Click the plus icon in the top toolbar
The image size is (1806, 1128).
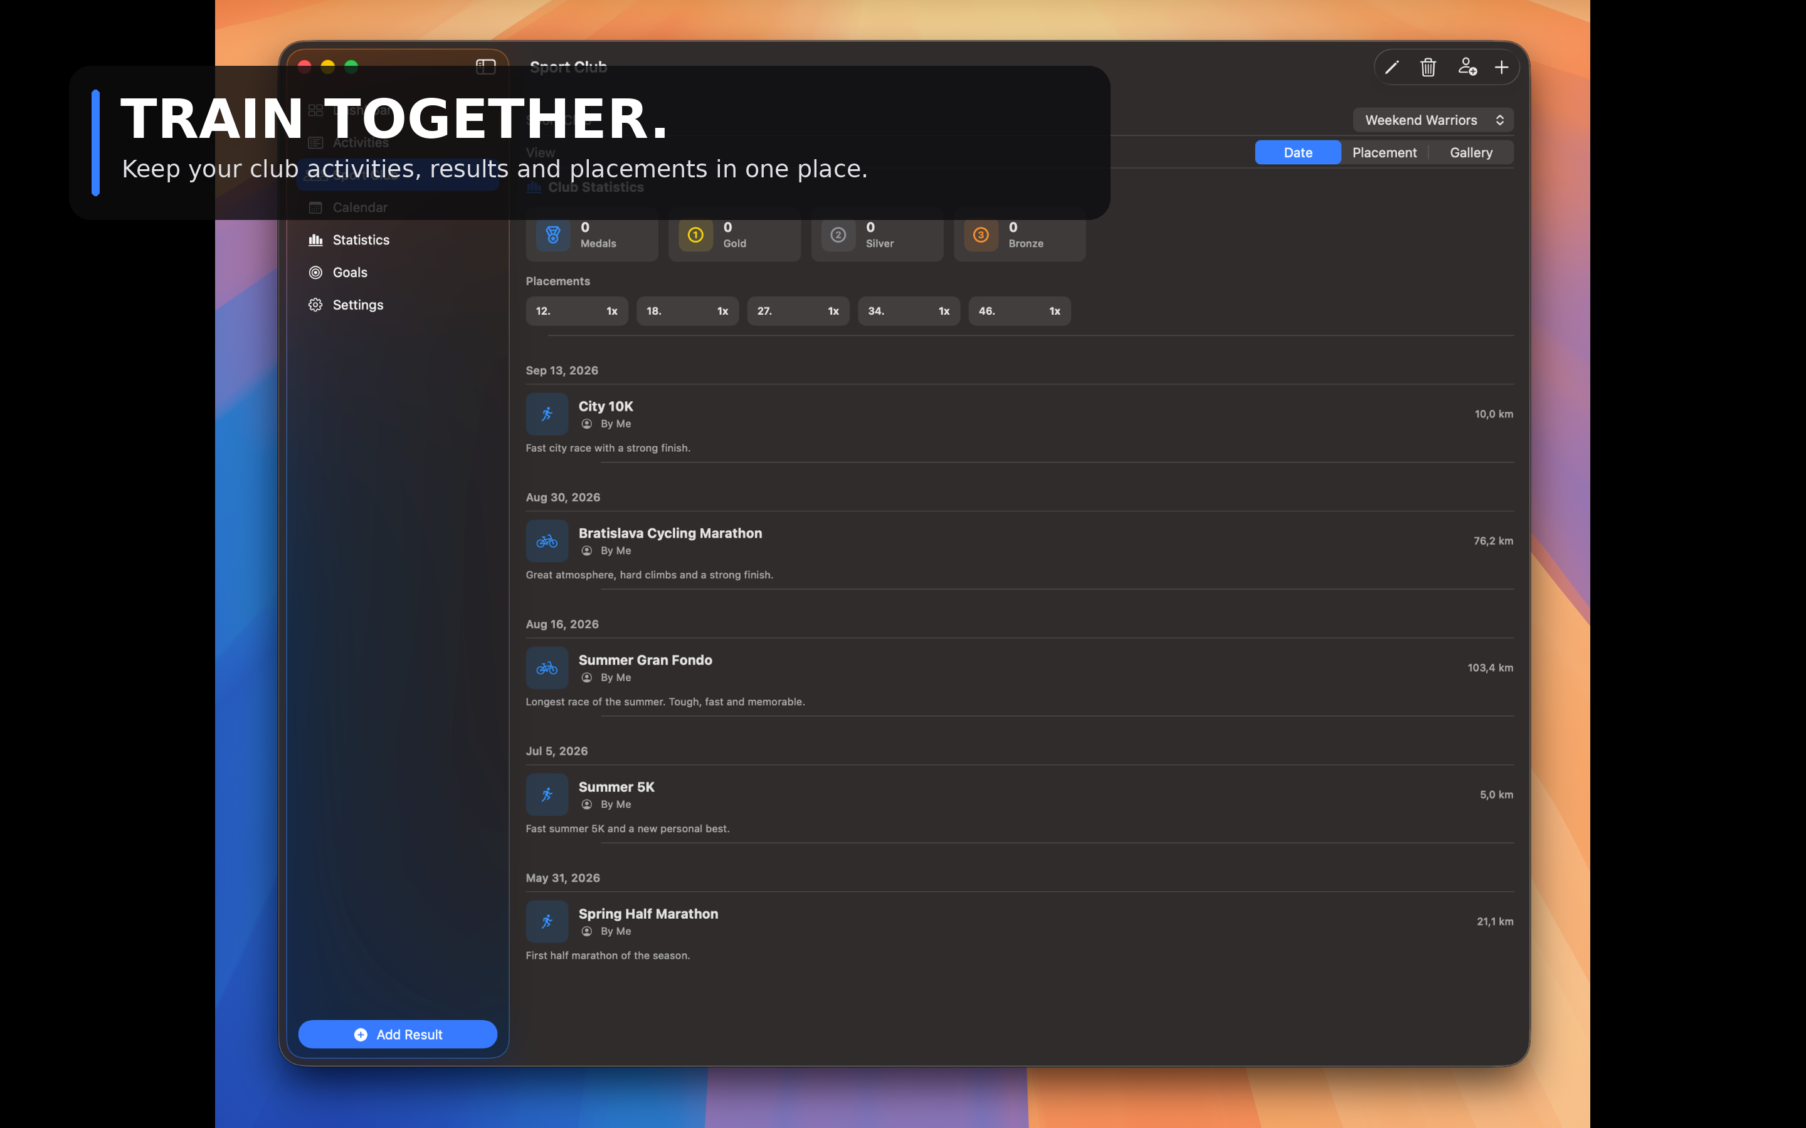pos(1501,68)
